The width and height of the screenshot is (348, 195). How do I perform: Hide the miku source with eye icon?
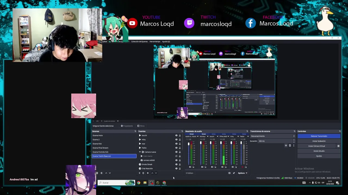[x=176, y=139]
